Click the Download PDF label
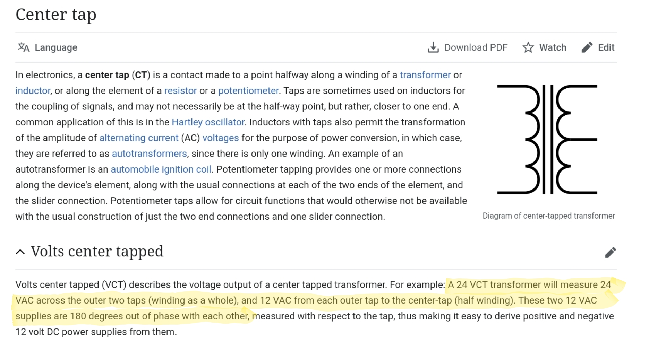Screen dimensions: 666x342 (x=476, y=47)
